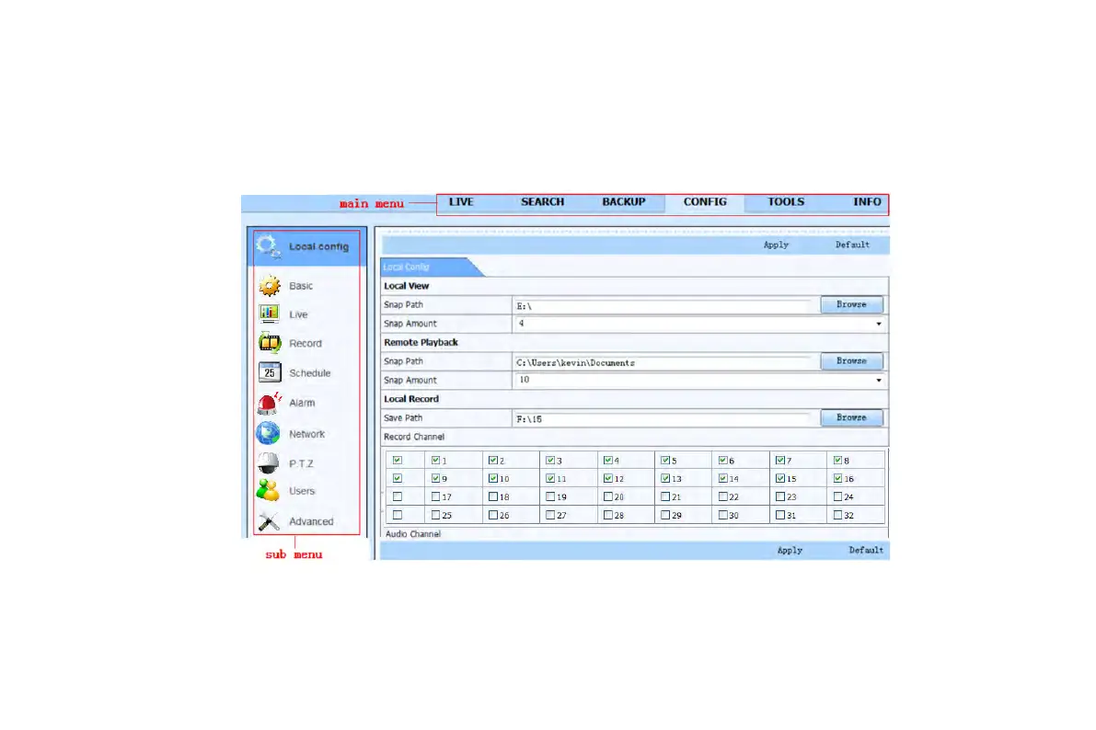The image size is (1096, 730).
Task: Open the Network sub menu label
Action: pos(306,434)
